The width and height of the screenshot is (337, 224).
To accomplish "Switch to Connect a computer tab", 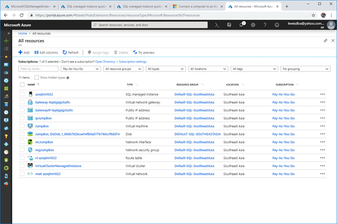I will (198, 6).
